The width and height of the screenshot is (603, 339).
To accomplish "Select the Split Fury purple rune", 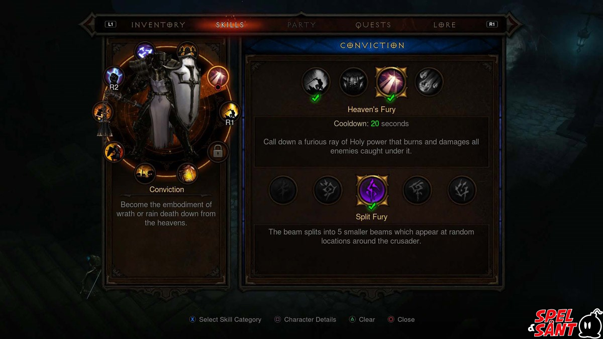I will click(x=371, y=190).
